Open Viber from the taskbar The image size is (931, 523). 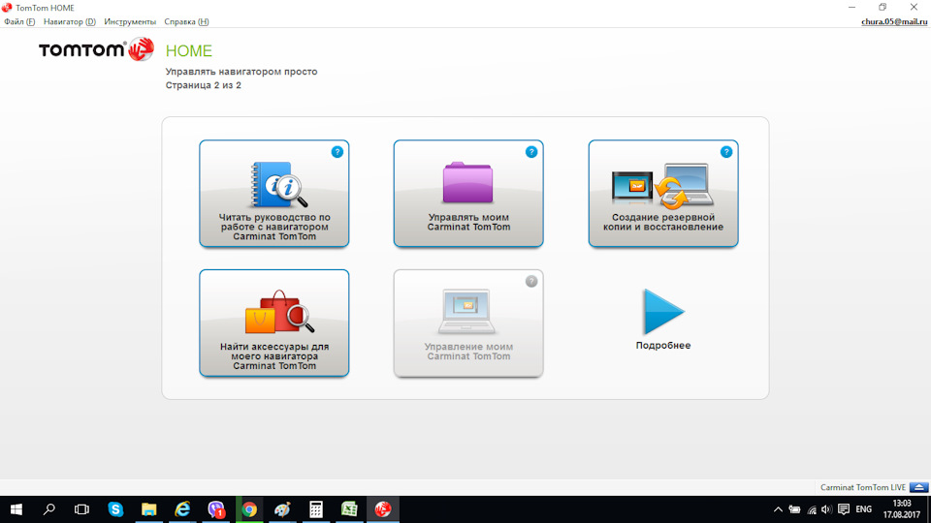[x=216, y=509]
